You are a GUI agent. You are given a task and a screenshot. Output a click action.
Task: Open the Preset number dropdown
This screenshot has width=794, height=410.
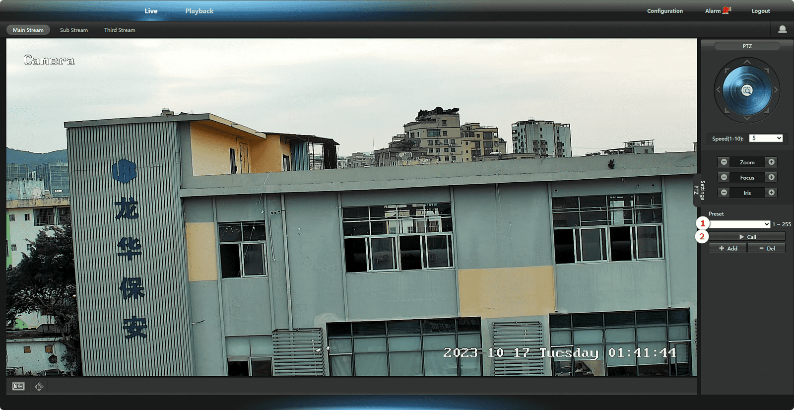740,224
